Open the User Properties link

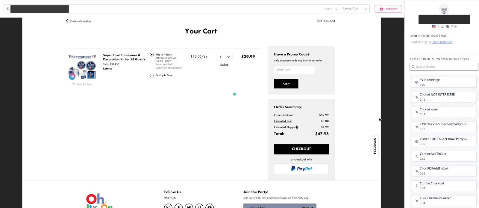coord(442,42)
